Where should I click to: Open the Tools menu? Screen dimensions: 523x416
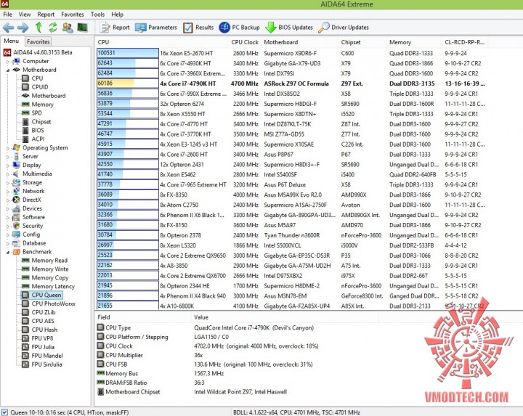[x=97, y=15]
